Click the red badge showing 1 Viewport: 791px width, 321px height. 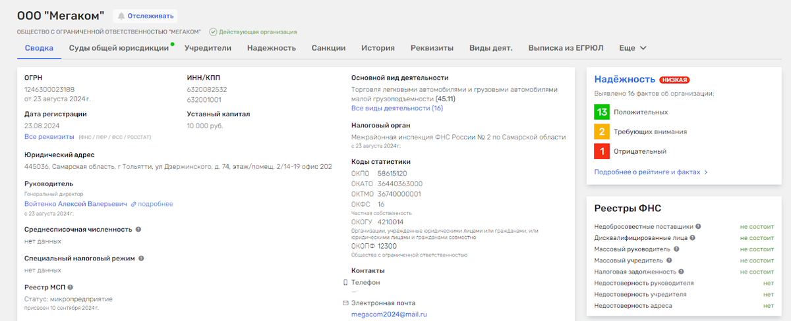coord(602,151)
